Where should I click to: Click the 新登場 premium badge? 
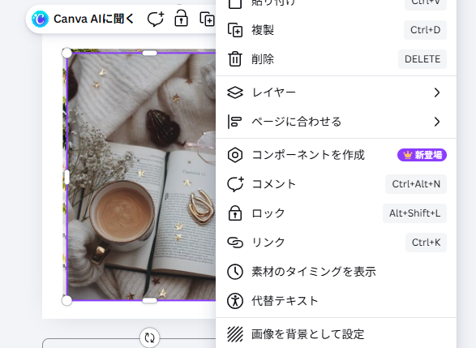(422, 155)
